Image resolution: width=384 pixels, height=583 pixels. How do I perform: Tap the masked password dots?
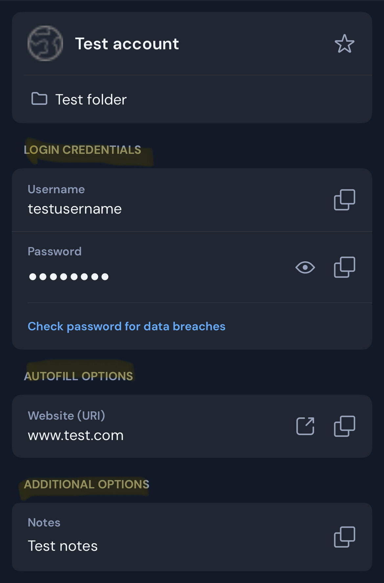coord(69,277)
